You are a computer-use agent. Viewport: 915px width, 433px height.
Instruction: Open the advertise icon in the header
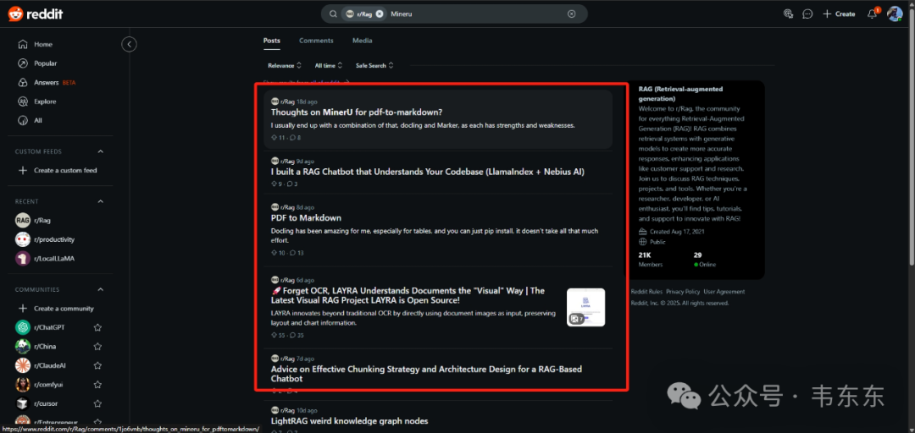pos(788,14)
